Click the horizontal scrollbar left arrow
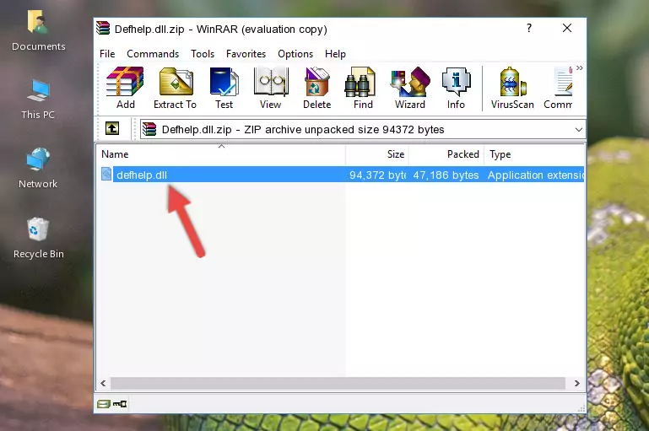This screenshot has height=431, width=649. tap(104, 384)
